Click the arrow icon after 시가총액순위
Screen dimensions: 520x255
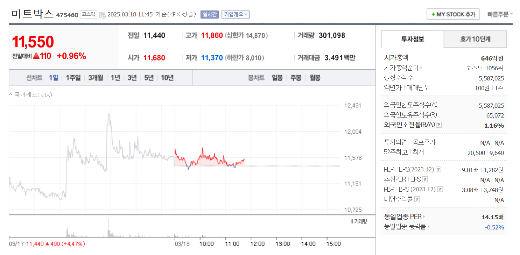point(421,68)
